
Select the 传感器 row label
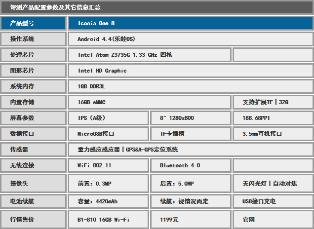point(33,150)
